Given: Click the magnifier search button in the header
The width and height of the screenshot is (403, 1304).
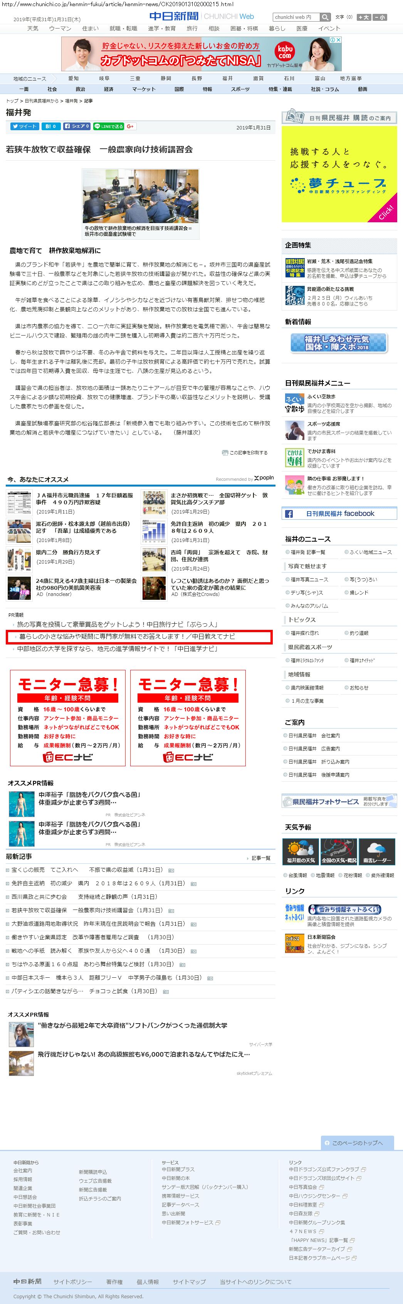Looking at the screenshot, I should (325, 17).
